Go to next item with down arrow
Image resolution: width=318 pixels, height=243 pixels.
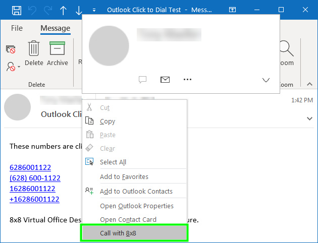pos(79,10)
